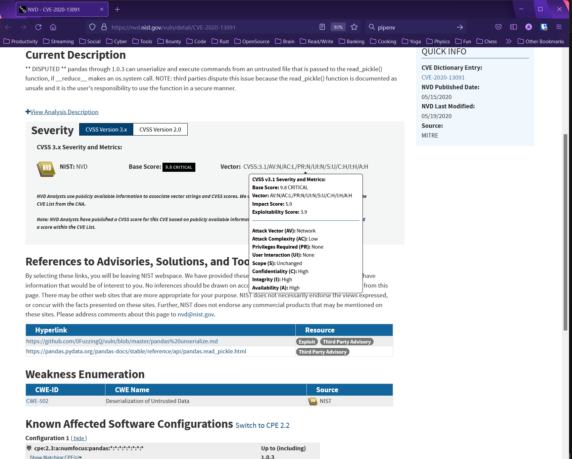Image resolution: width=572 pixels, height=459 pixels.
Task: Open the Streaming bookmarks folder
Action: point(58,41)
